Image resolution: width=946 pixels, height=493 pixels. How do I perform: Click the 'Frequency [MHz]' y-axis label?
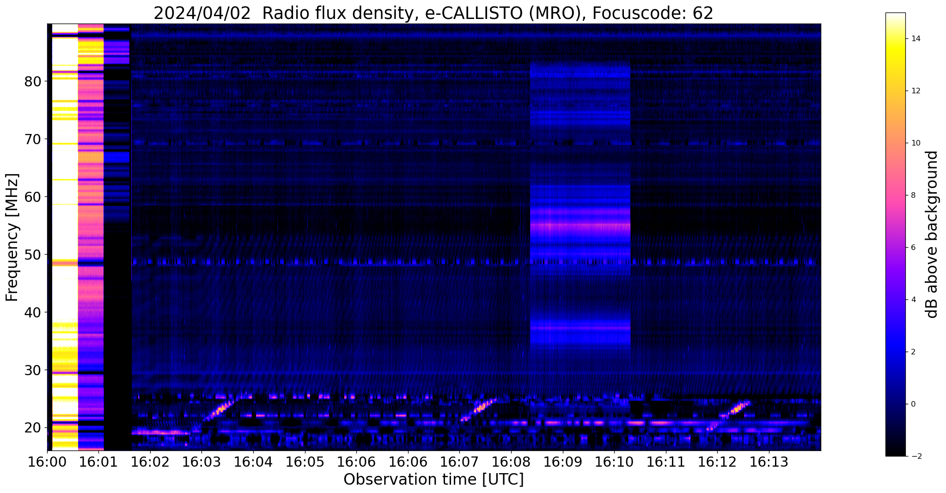(x=12, y=237)
